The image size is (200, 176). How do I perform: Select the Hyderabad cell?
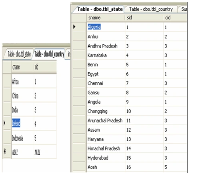106,158
